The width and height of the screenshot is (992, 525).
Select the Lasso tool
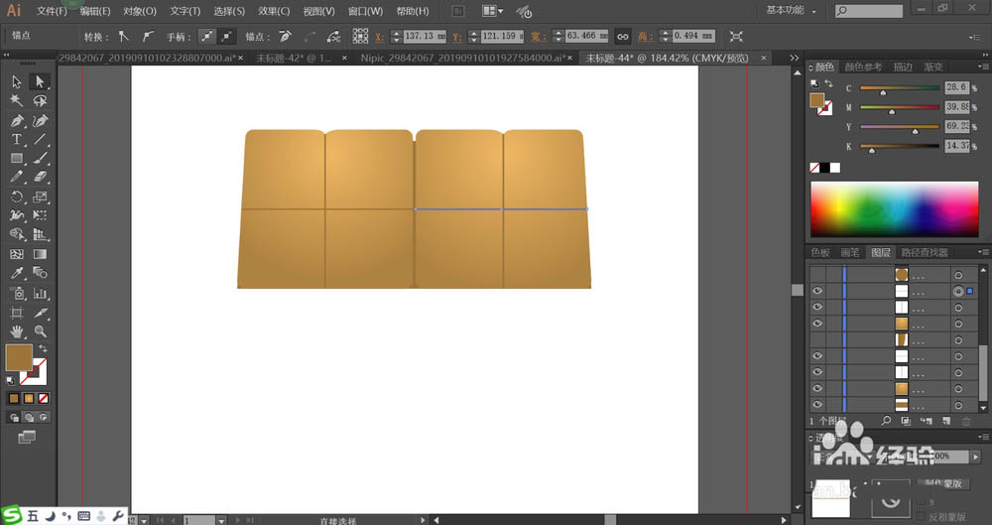tap(40, 100)
